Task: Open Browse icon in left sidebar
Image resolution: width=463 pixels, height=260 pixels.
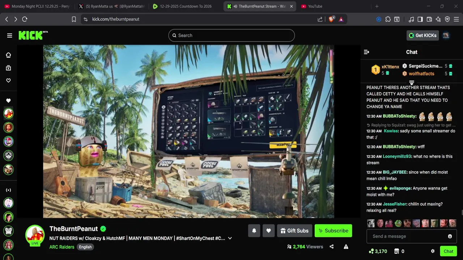Action: tap(8, 68)
